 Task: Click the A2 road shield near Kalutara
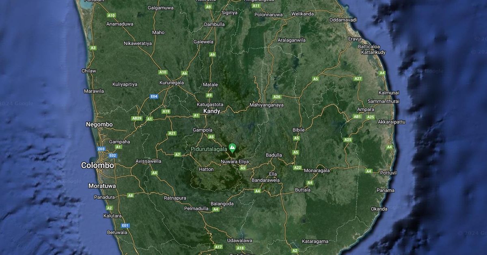click(x=109, y=208)
